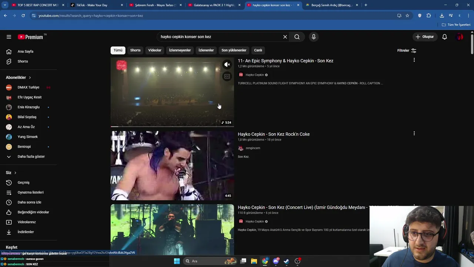Open the tab search dropdown arrow
Viewport: 474px width, 267px height.
5,5
